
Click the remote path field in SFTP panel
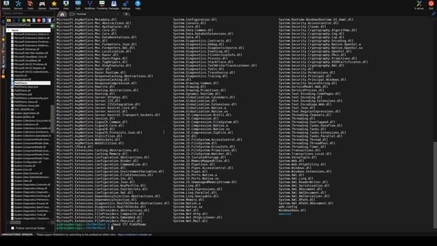pos(28,25)
